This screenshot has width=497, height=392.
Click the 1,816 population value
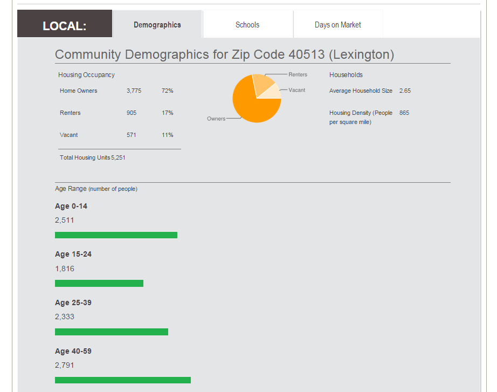click(65, 269)
